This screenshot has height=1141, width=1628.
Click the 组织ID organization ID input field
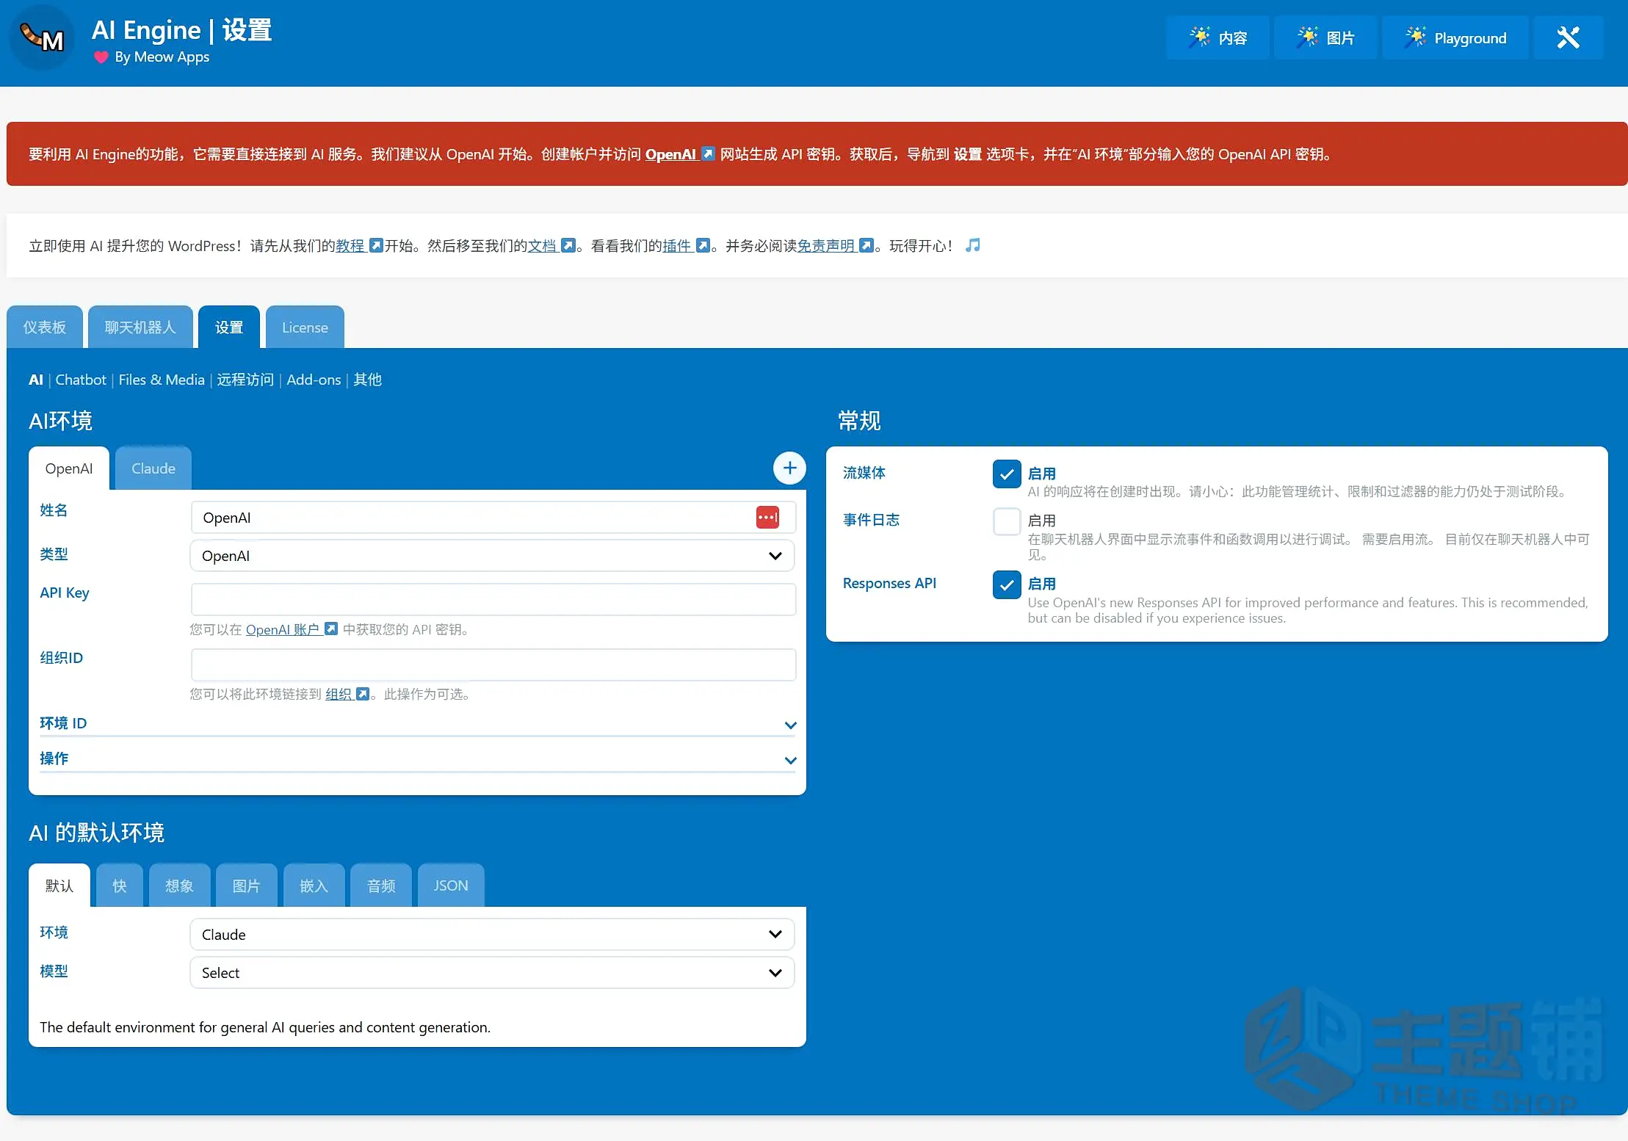493,664
